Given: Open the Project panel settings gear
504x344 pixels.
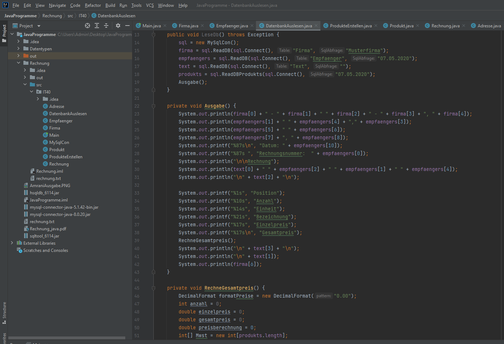Looking at the screenshot, I should [118, 26].
